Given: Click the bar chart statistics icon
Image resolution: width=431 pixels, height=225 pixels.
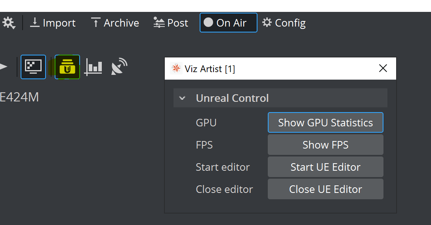Looking at the screenshot, I should click(x=93, y=67).
